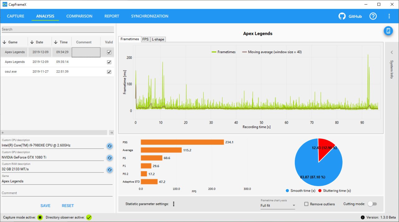Image resolution: width=399 pixels, height=222 pixels.
Task: Switch to the L-shape chart tab
Action: (158, 39)
